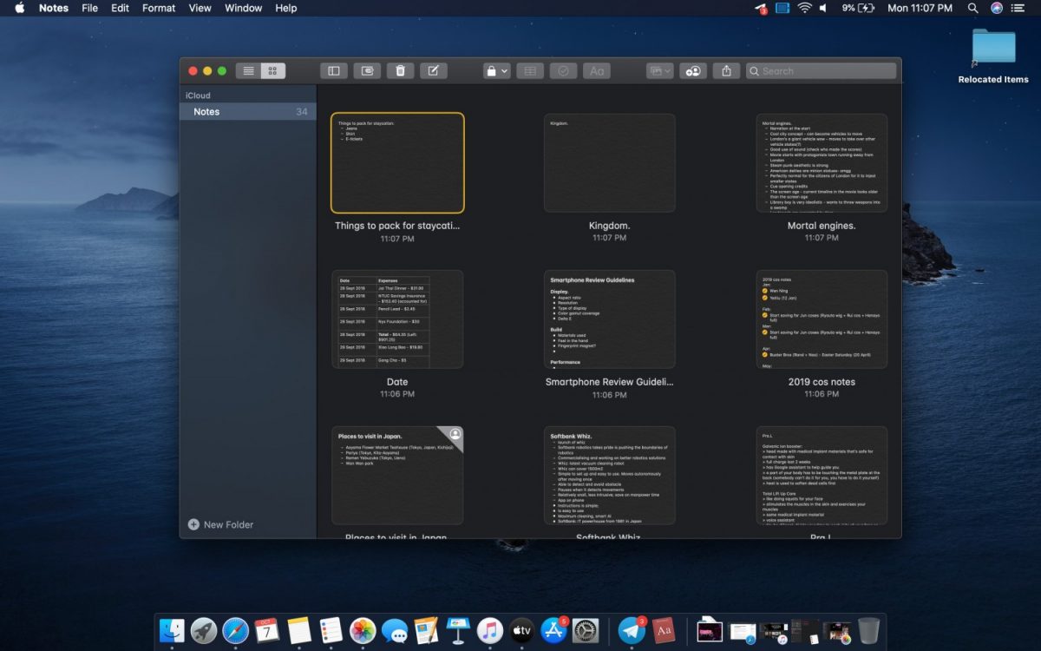Screen dimensions: 1041x651
Task: Click the iCloud sidebar heading
Action: pos(198,95)
